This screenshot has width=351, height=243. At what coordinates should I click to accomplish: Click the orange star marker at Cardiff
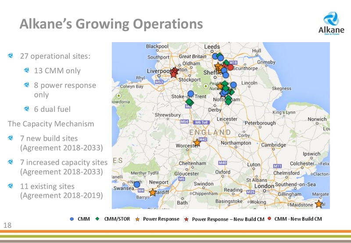tap(153, 192)
